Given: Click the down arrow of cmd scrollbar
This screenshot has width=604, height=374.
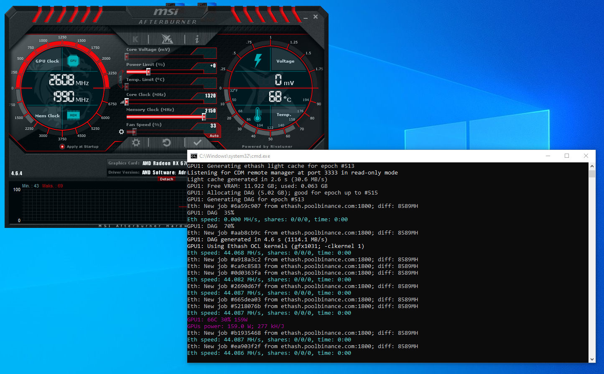Looking at the screenshot, I should point(592,359).
